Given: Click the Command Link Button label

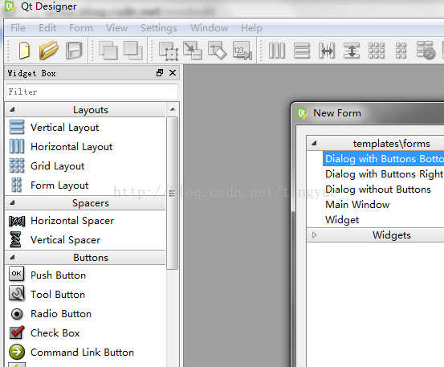Looking at the screenshot, I should point(82,353).
